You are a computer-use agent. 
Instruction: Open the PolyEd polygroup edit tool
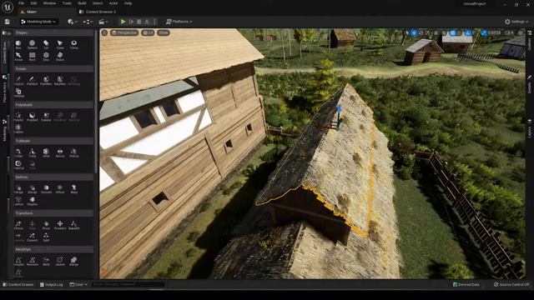18,117
